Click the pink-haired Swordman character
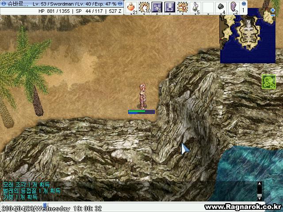The height and width of the screenshot is (212, 283). point(142,95)
